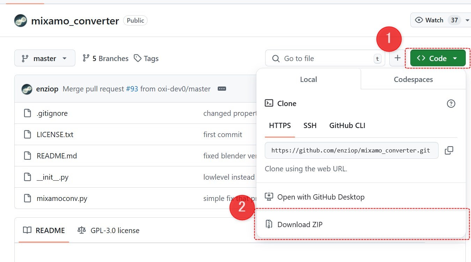Select the GitHub CLI clone tab
The image size is (471, 262).
point(347,126)
